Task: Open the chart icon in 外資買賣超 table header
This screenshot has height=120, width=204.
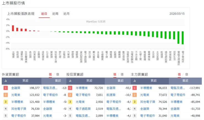Action: click(x=6, y=81)
